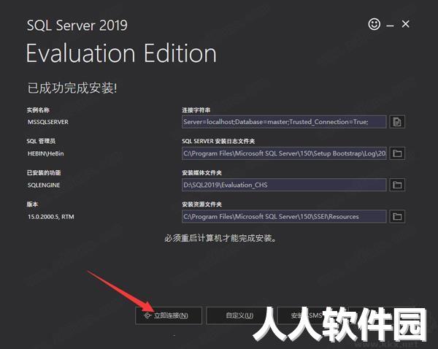Image resolution: width=438 pixels, height=349 pixels.
Task: Open the install media folder icon
Action: (397, 185)
